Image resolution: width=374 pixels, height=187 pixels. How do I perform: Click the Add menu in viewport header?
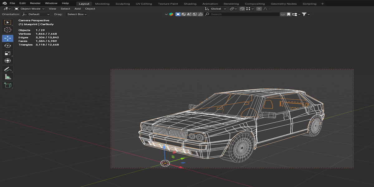click(78, 9)
